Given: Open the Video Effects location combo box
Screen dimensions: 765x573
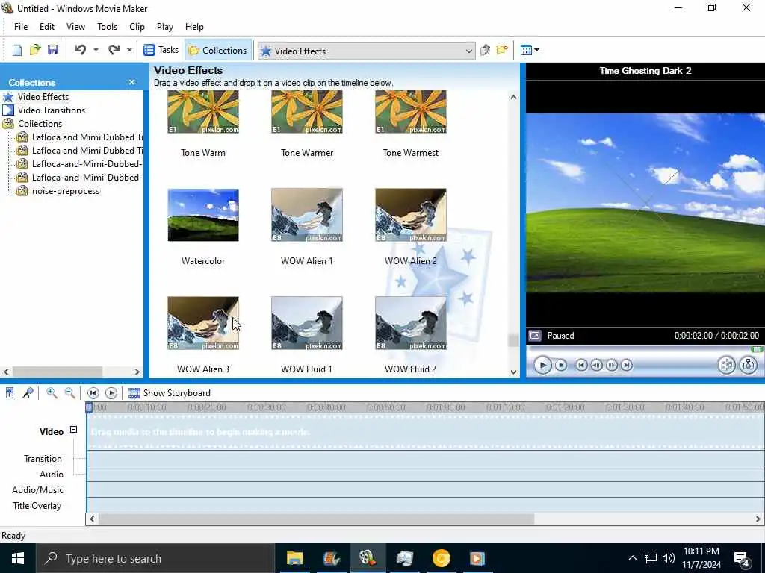Looking at the screenshot, I should point(366,51).
